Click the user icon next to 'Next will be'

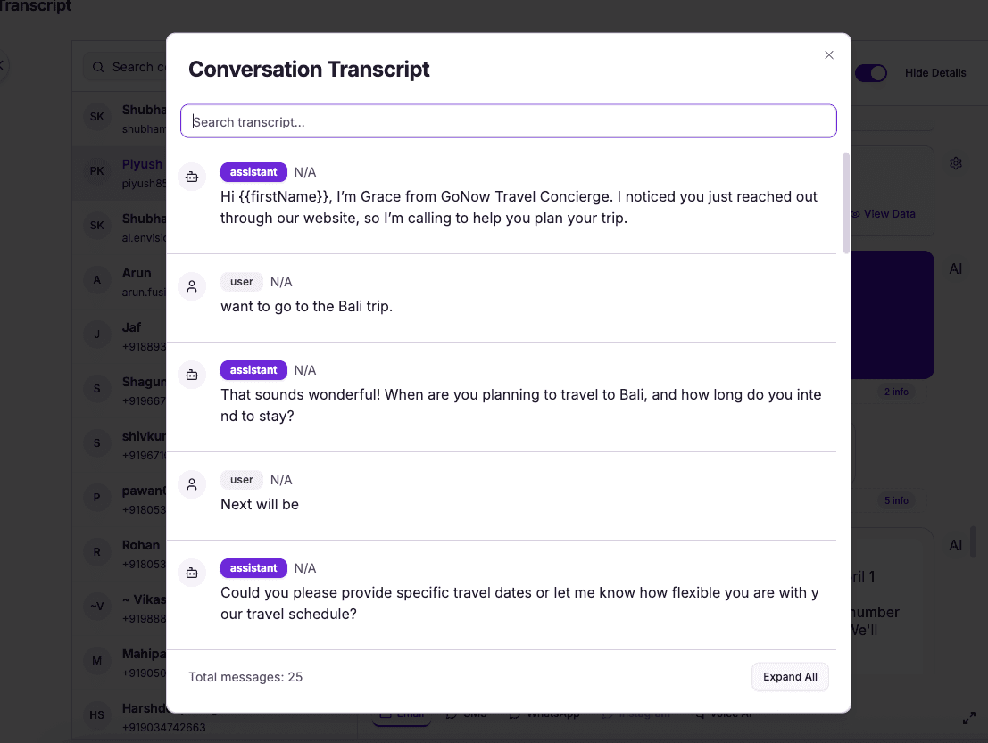click(192, 484)
